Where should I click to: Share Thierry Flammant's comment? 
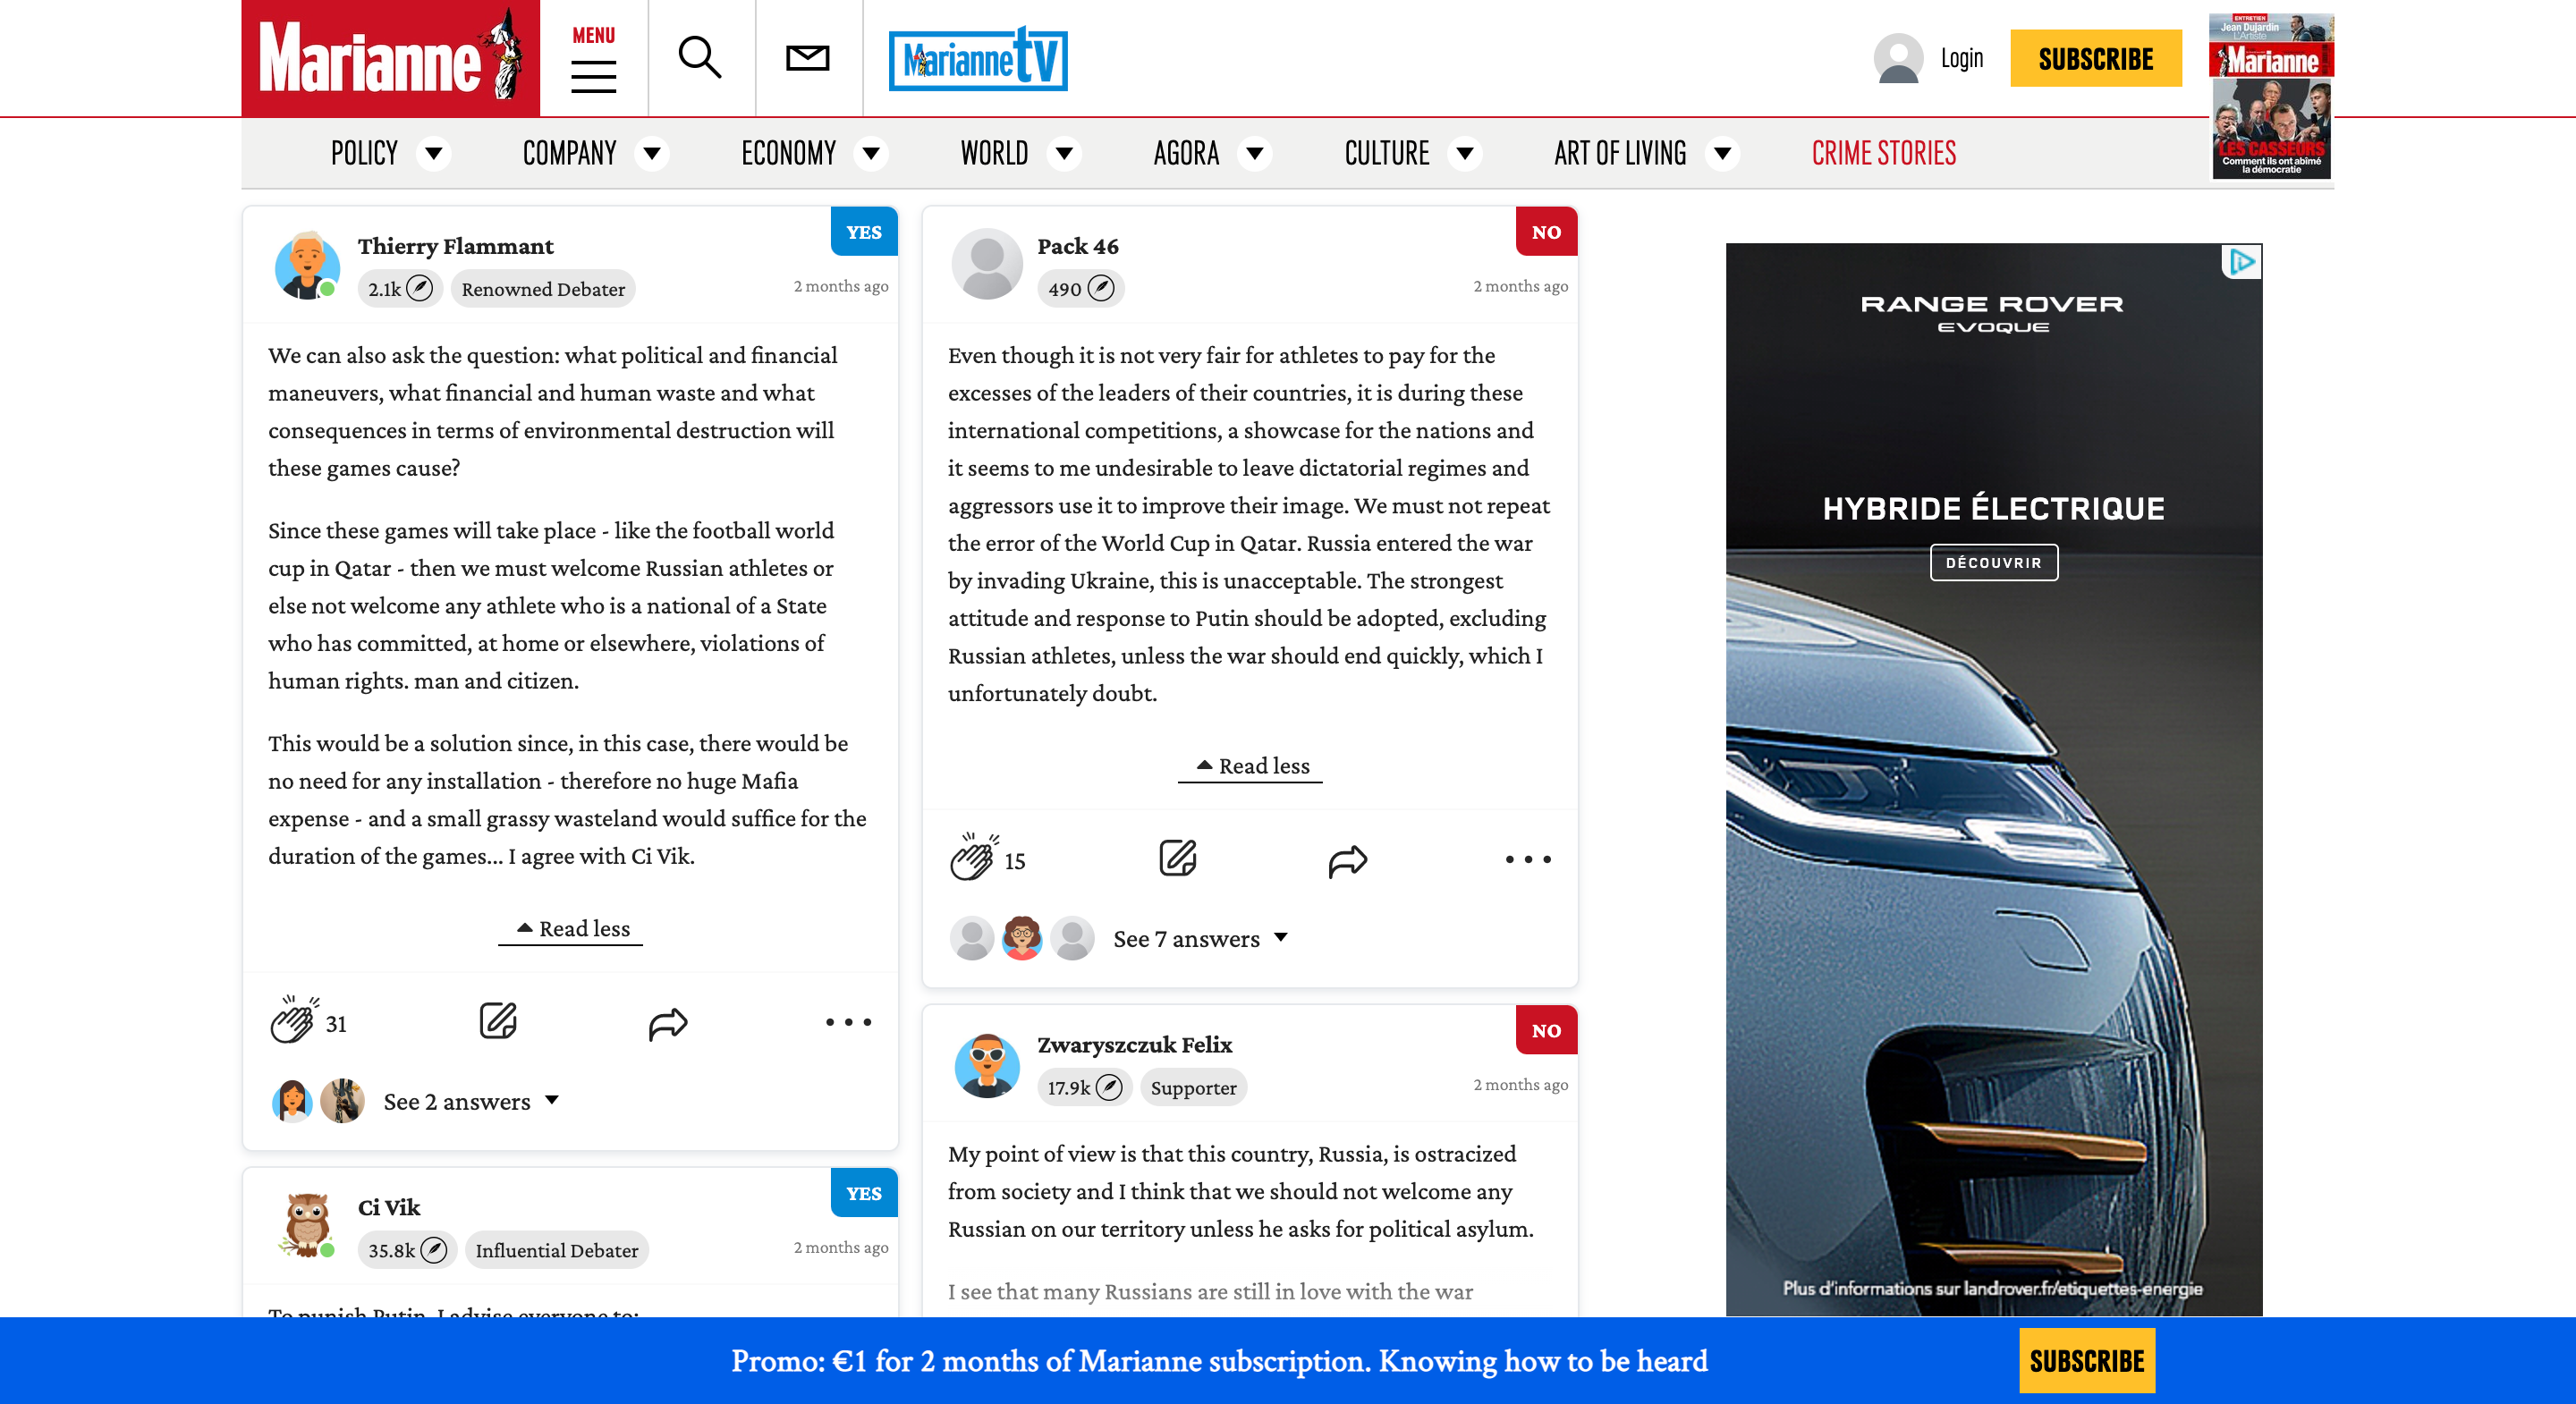[667, 1023]
